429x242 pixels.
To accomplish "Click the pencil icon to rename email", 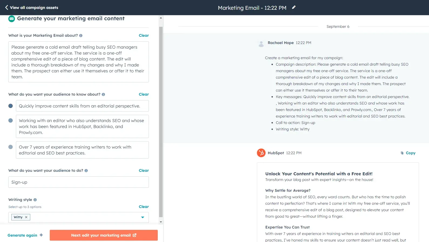I will pos(294,8).
